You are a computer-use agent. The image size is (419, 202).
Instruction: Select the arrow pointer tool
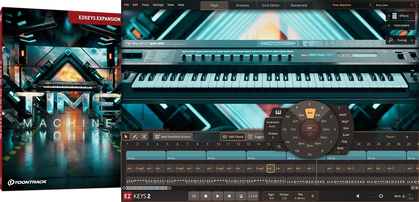(126, 137)
